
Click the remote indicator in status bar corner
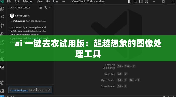(x=2, y=96)
